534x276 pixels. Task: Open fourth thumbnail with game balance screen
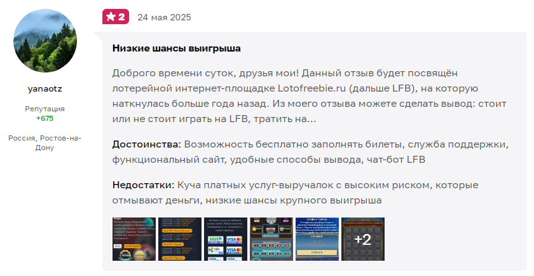coord(271,239)
